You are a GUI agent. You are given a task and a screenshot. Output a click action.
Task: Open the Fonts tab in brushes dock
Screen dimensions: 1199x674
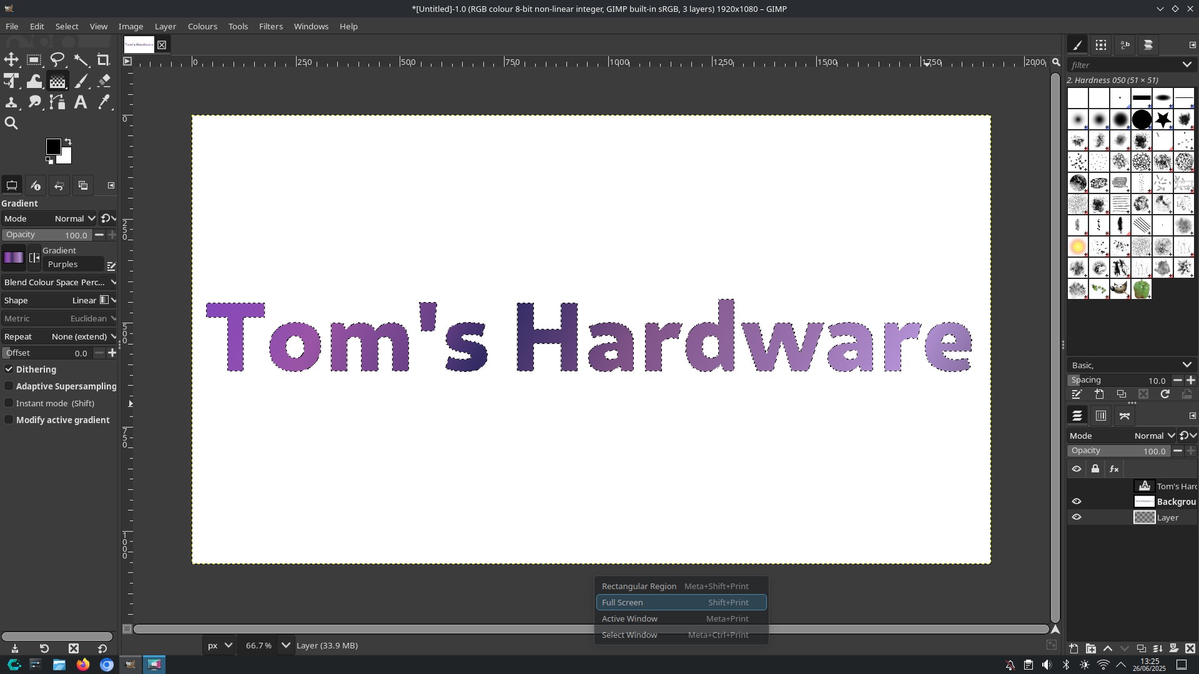[1125, 45]
